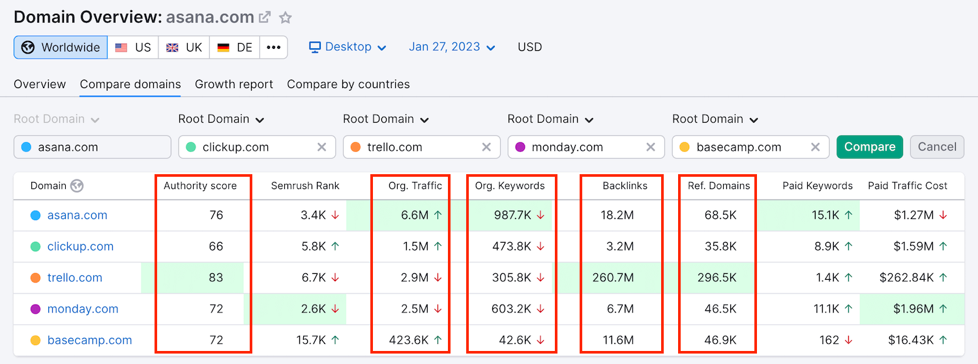Viewport: 978px width, 364px height.
Task: Select the Worldwide database toggle
Action: (x=61, y=47)
